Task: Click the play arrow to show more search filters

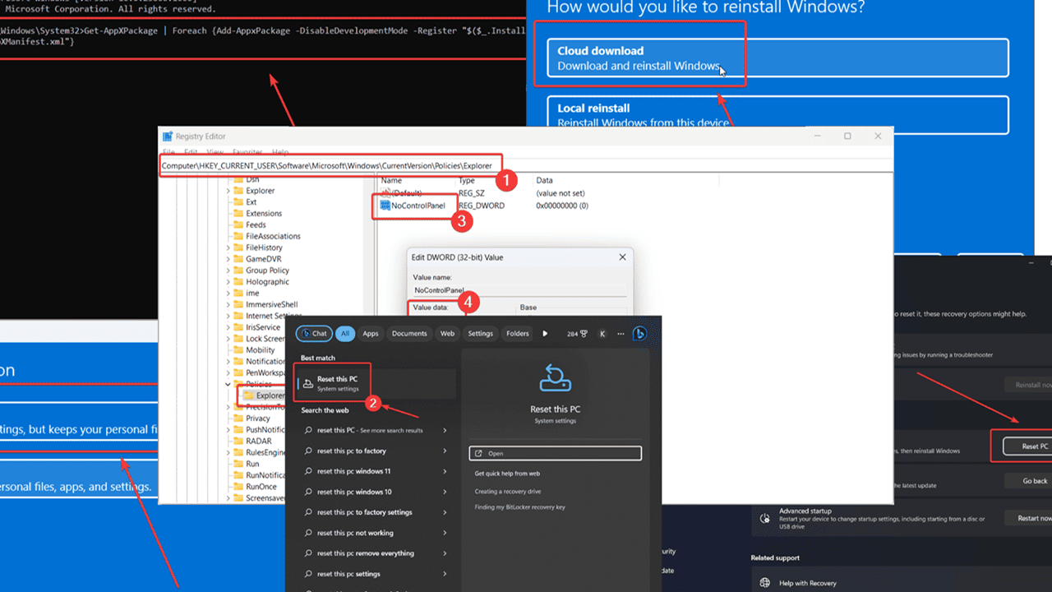Action: (545, 334)
